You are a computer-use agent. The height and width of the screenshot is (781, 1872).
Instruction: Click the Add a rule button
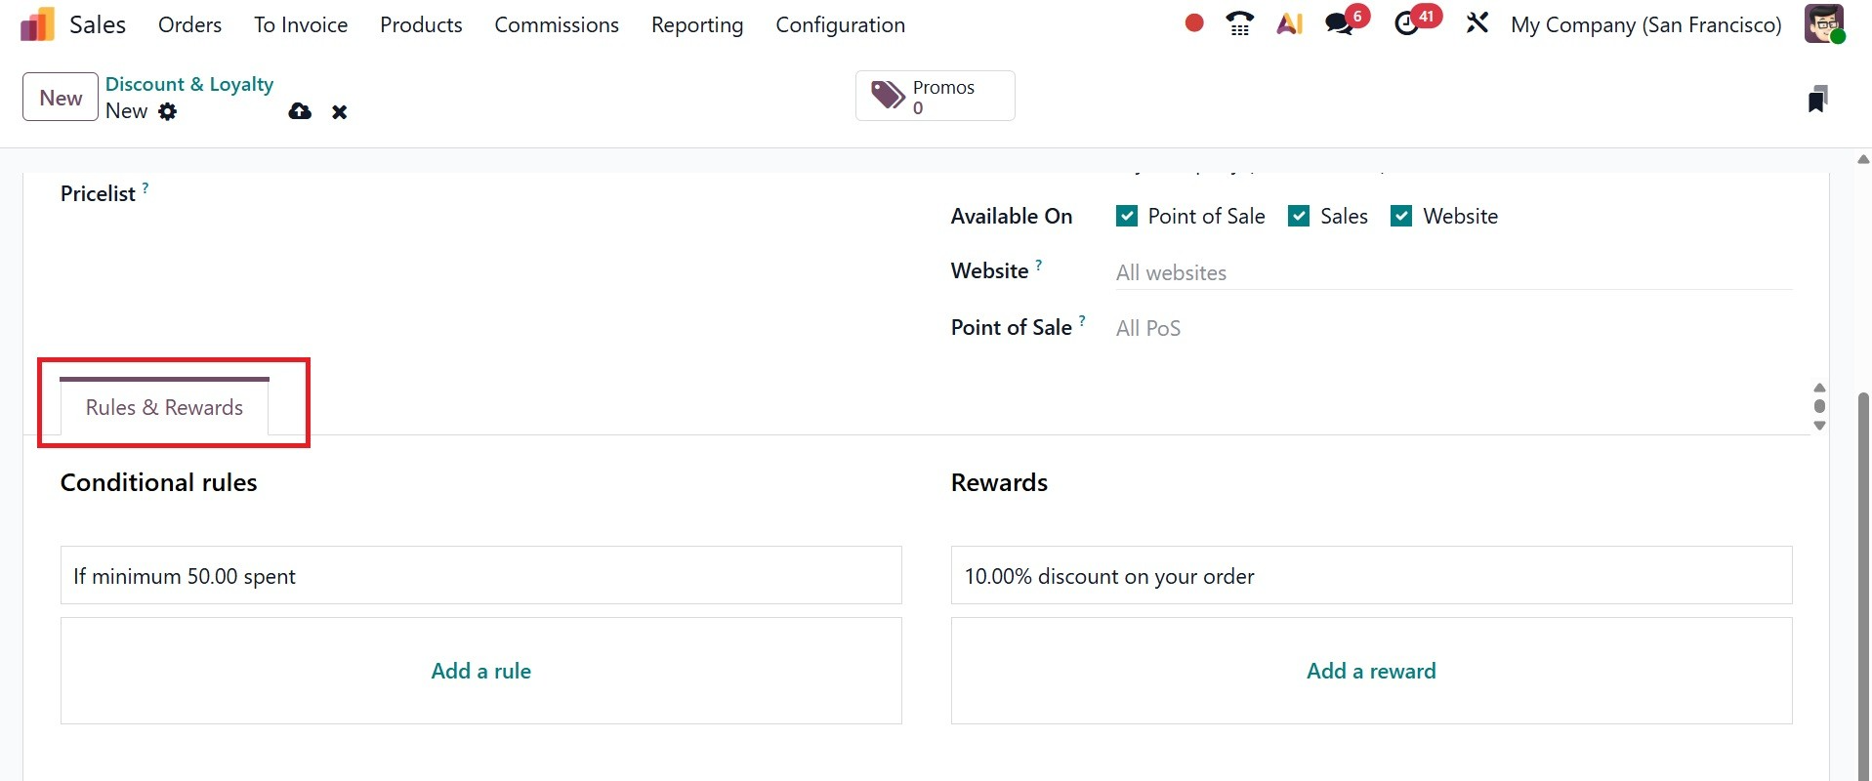pos(480,671)
